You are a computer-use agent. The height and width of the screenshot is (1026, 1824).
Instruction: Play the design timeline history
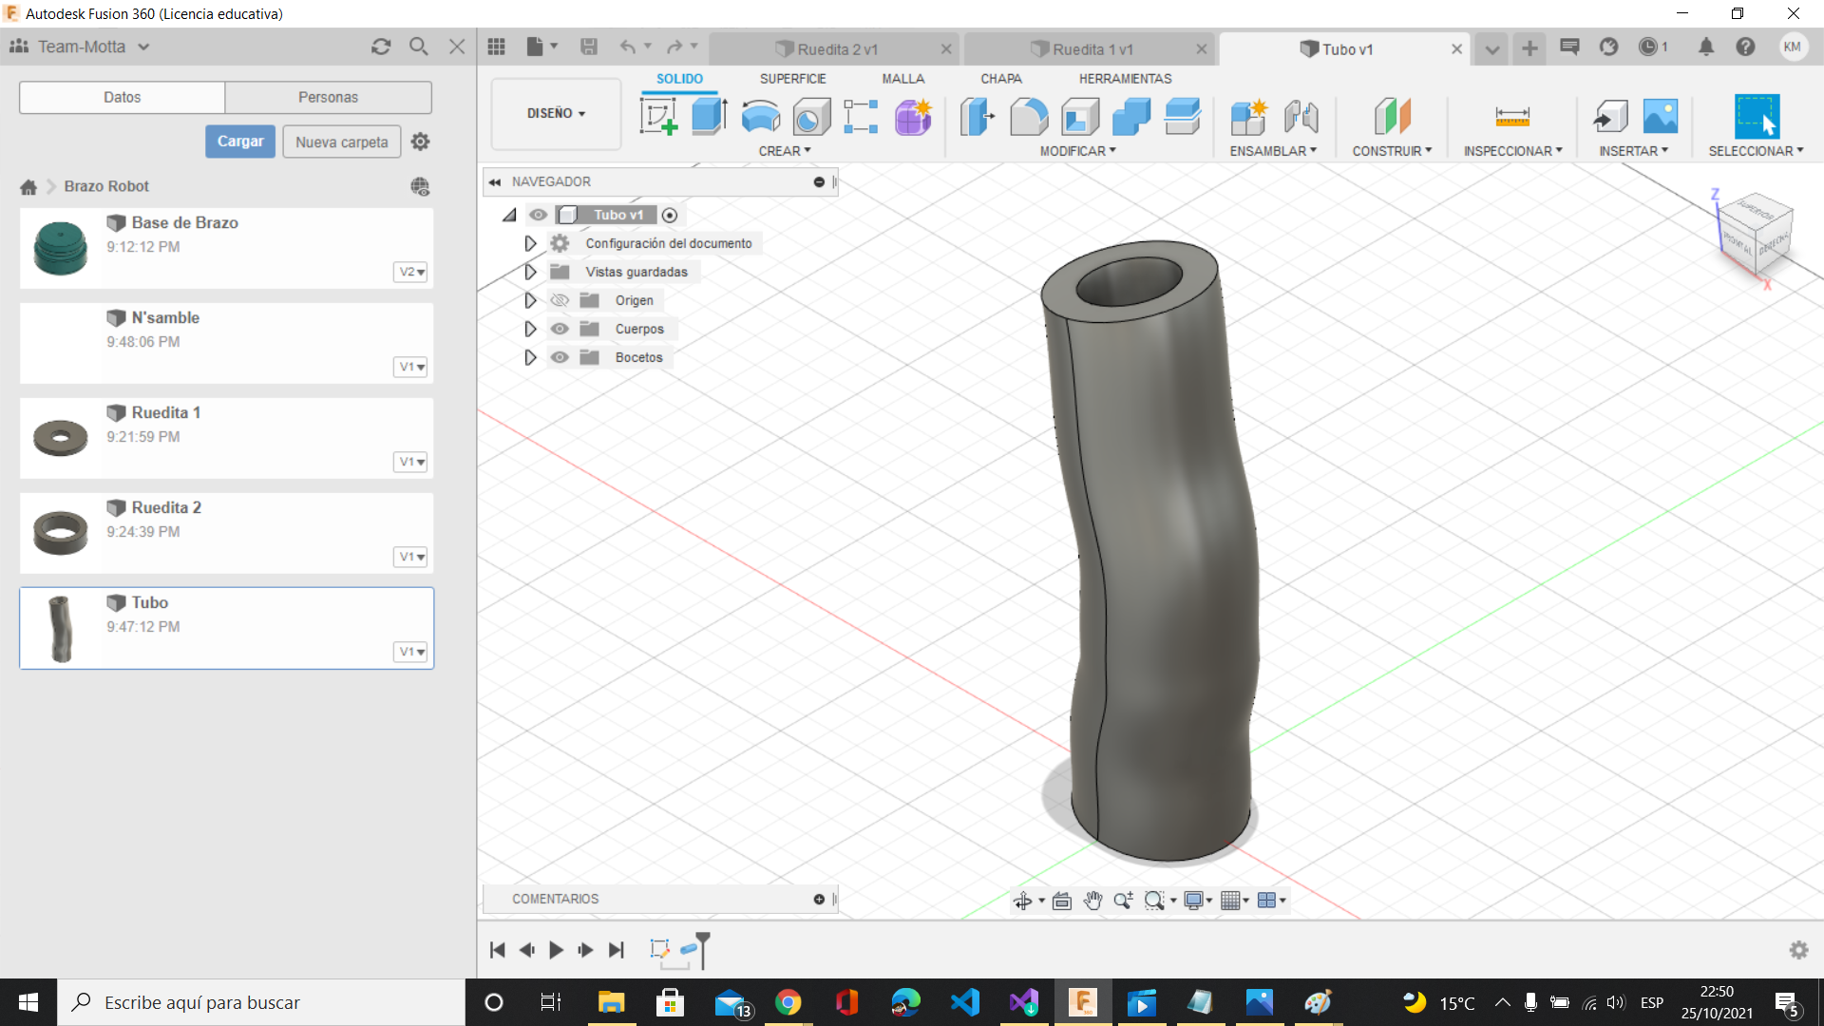click(x=556, y=949)
